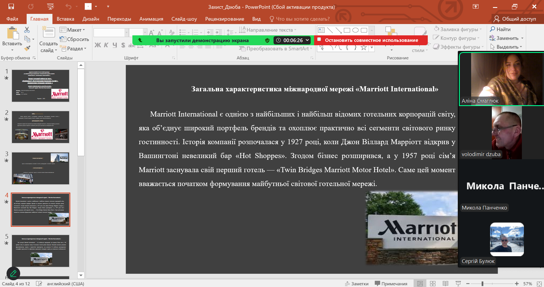Switch to the Анимация tab
This screenshot has height=287, width=544.
point(151,19)
